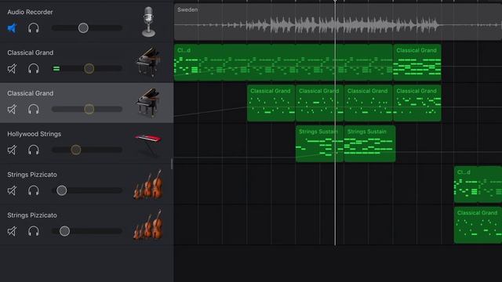Tap the upper Strings Pizzicato violins icon
This screenshot has height=282, width=502.
coord(148,185)
